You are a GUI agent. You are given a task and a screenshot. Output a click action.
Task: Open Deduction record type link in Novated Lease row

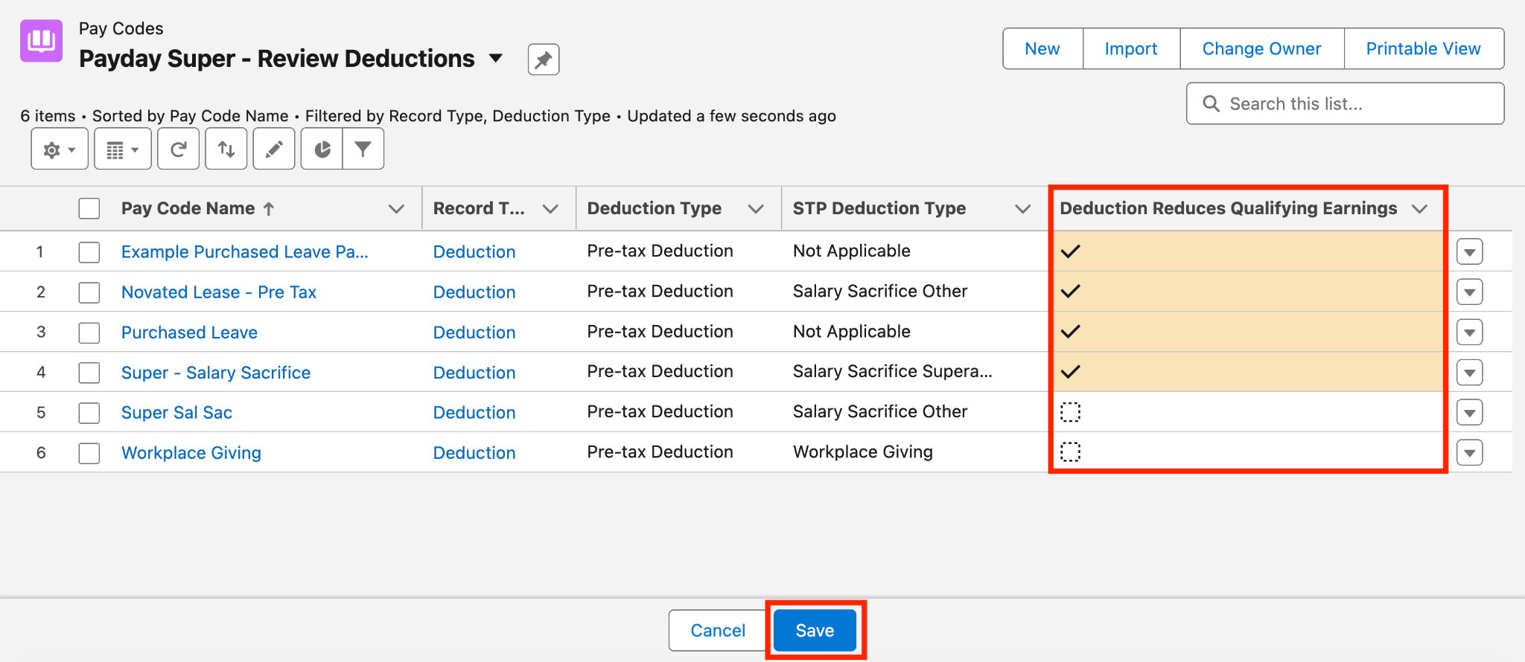(x=474, y=292)
